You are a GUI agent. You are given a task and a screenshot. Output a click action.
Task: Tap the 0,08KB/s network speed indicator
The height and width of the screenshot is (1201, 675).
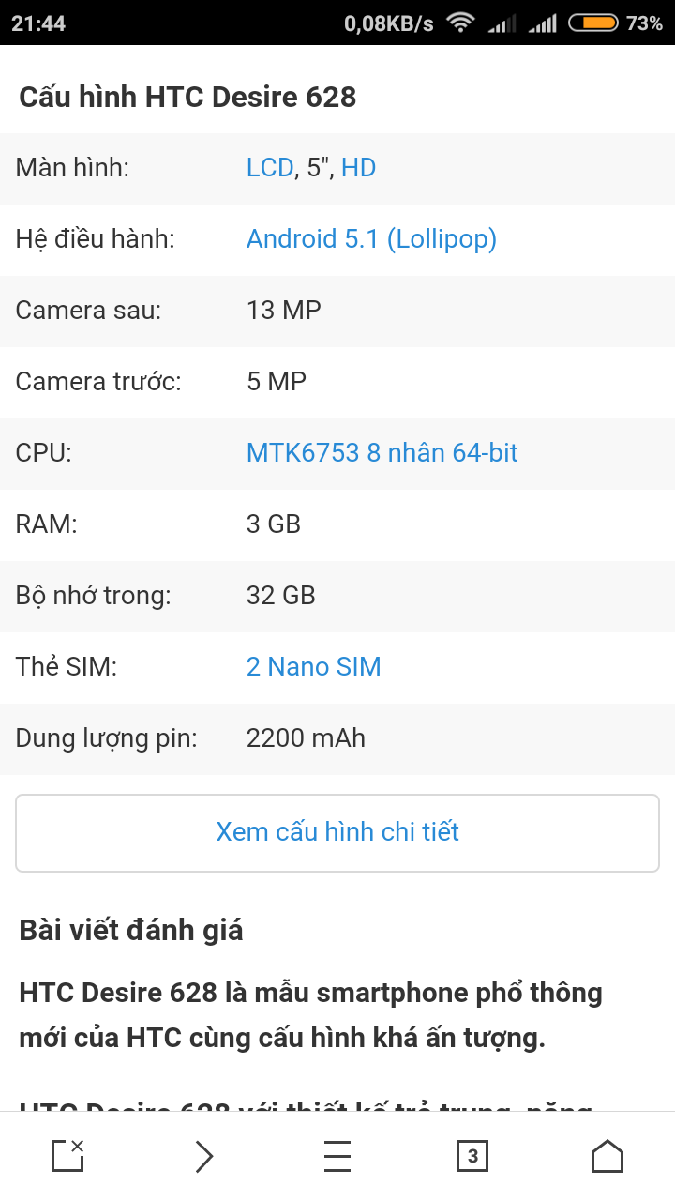pyautogui.click(x=388, y=23)
